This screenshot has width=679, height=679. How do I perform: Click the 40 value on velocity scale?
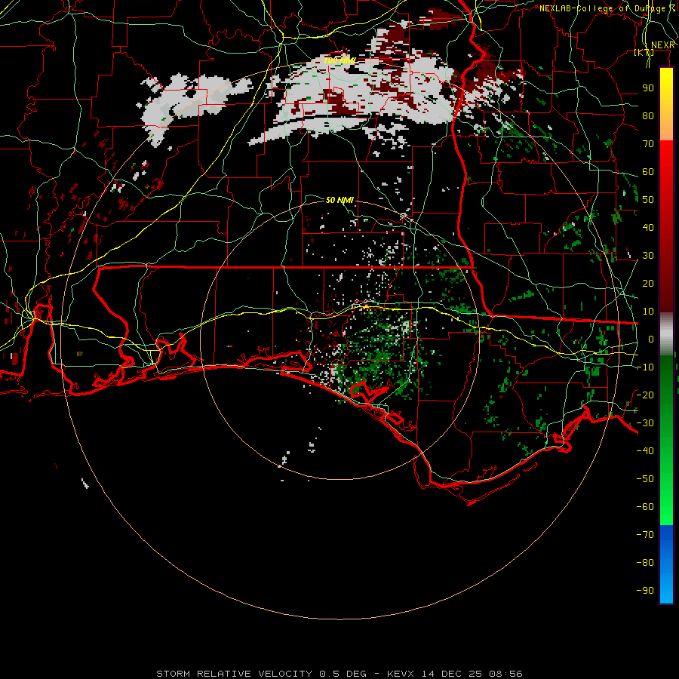[648, 227]
